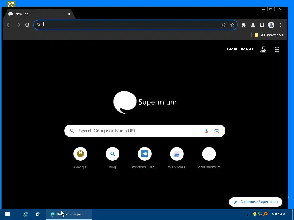
Task: Open the Search Labs flask icon
Action: (x=263, y=49)
